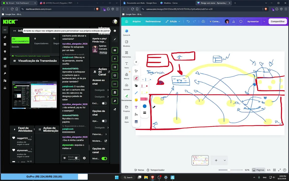Click the trophy icon in Kick left sidebar
The image size is (289, 181).
pyautogui.click(x=5, y=52)
